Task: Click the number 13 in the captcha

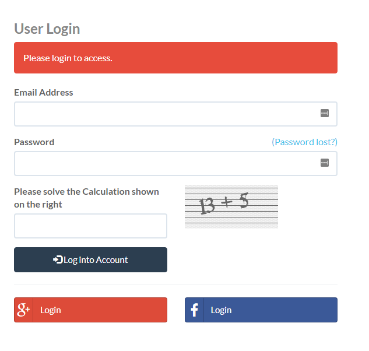Action: point(208,205)
